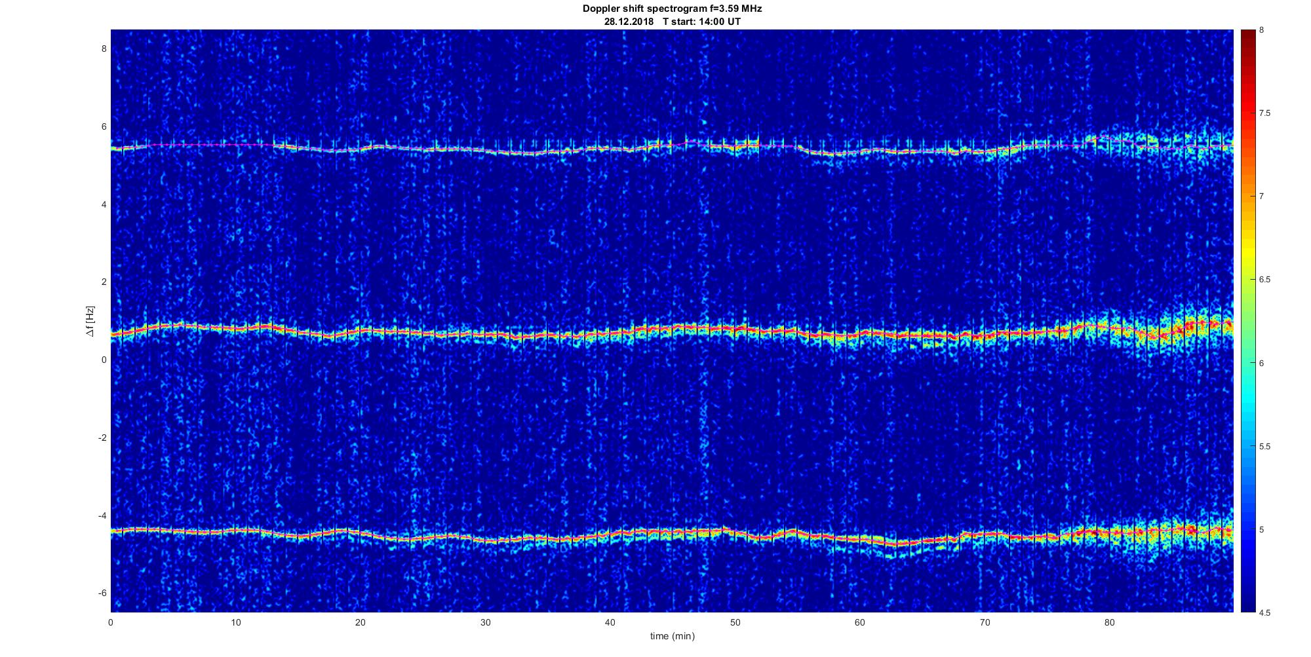
Task: Click the 'Δf [Hz]' y-axis label
Action: pos(90,321)
